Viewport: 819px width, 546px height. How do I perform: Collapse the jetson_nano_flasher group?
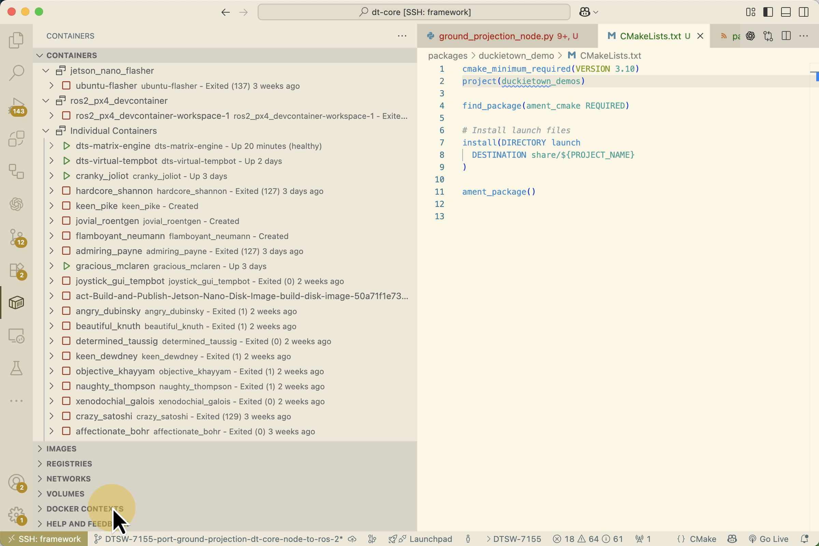(46, 71)
